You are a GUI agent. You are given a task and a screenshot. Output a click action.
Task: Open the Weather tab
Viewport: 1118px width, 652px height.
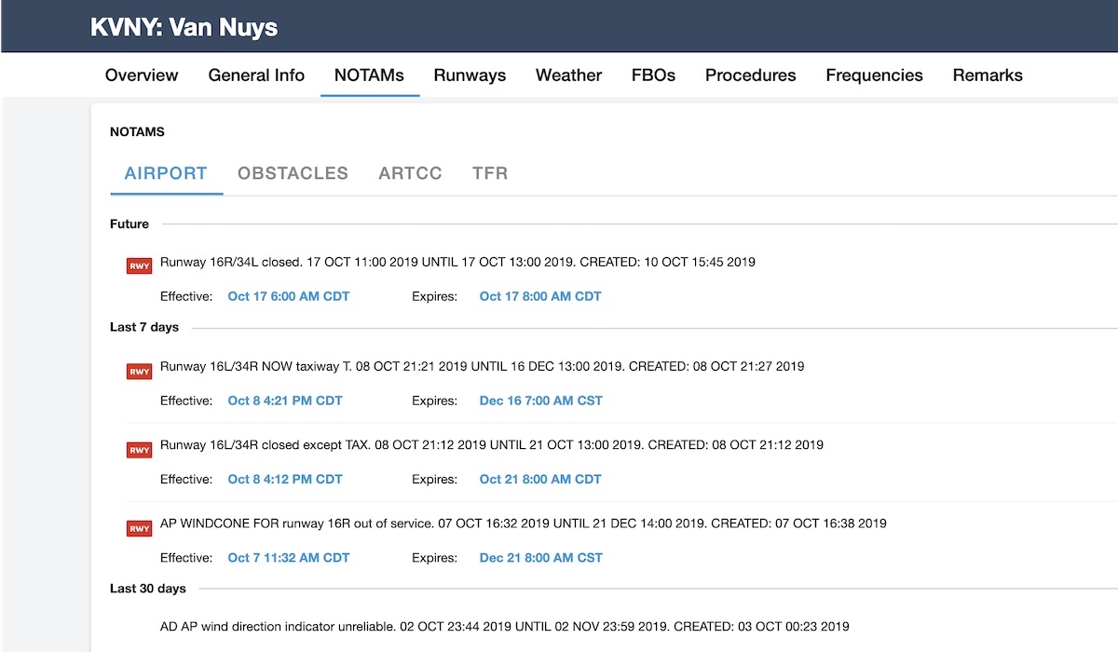(568, 75)
